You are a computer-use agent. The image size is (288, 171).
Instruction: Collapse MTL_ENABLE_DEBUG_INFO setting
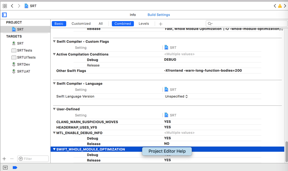click(x=54, y=133)
